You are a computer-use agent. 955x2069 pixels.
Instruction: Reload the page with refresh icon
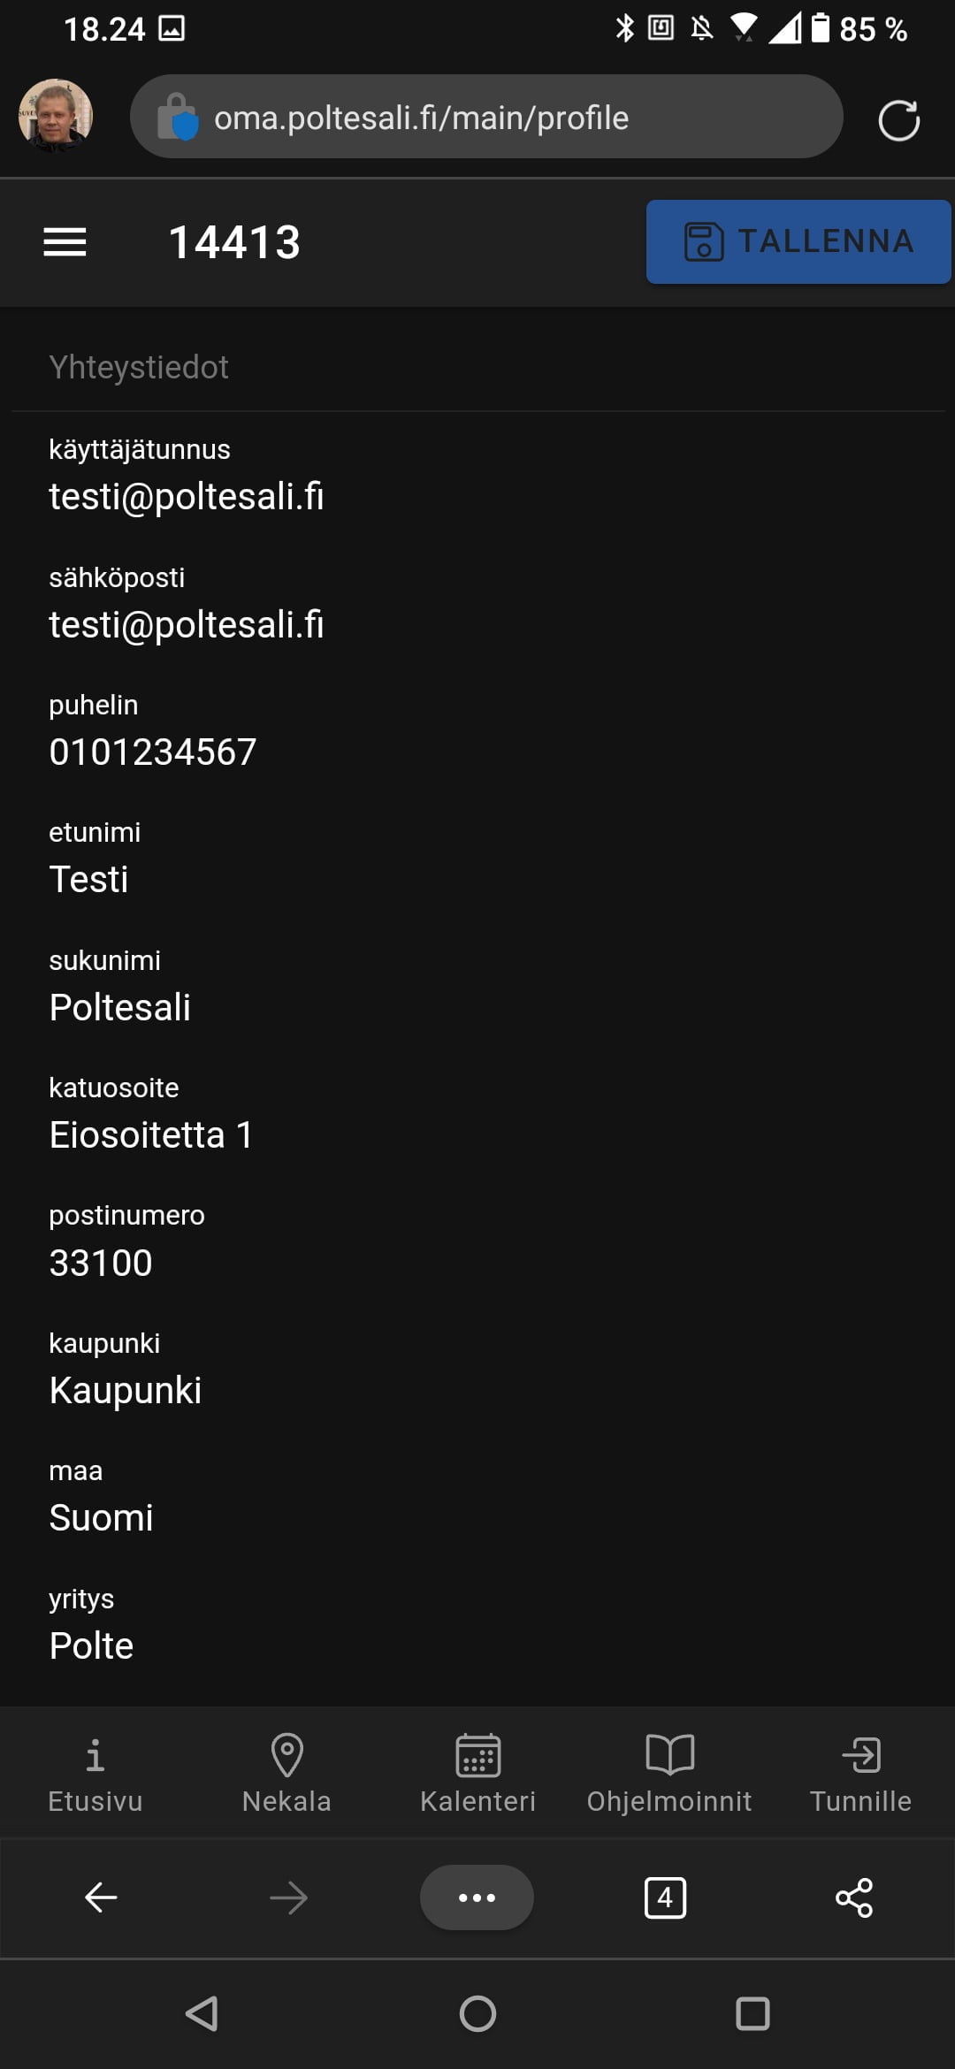[898, 119]
